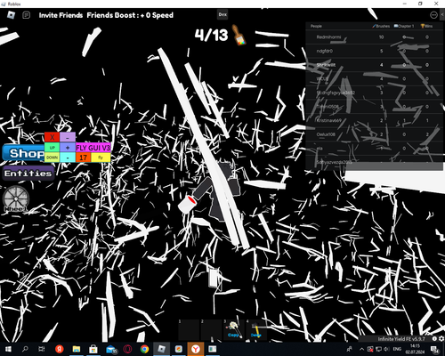Show hidden system tray icons
Image resolution: width=445 pixels, height=356 pixels.
[x=361, y=349]
